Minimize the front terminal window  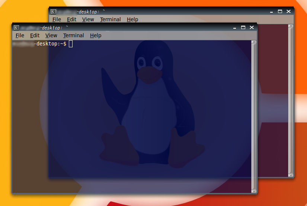click(234, 28)
